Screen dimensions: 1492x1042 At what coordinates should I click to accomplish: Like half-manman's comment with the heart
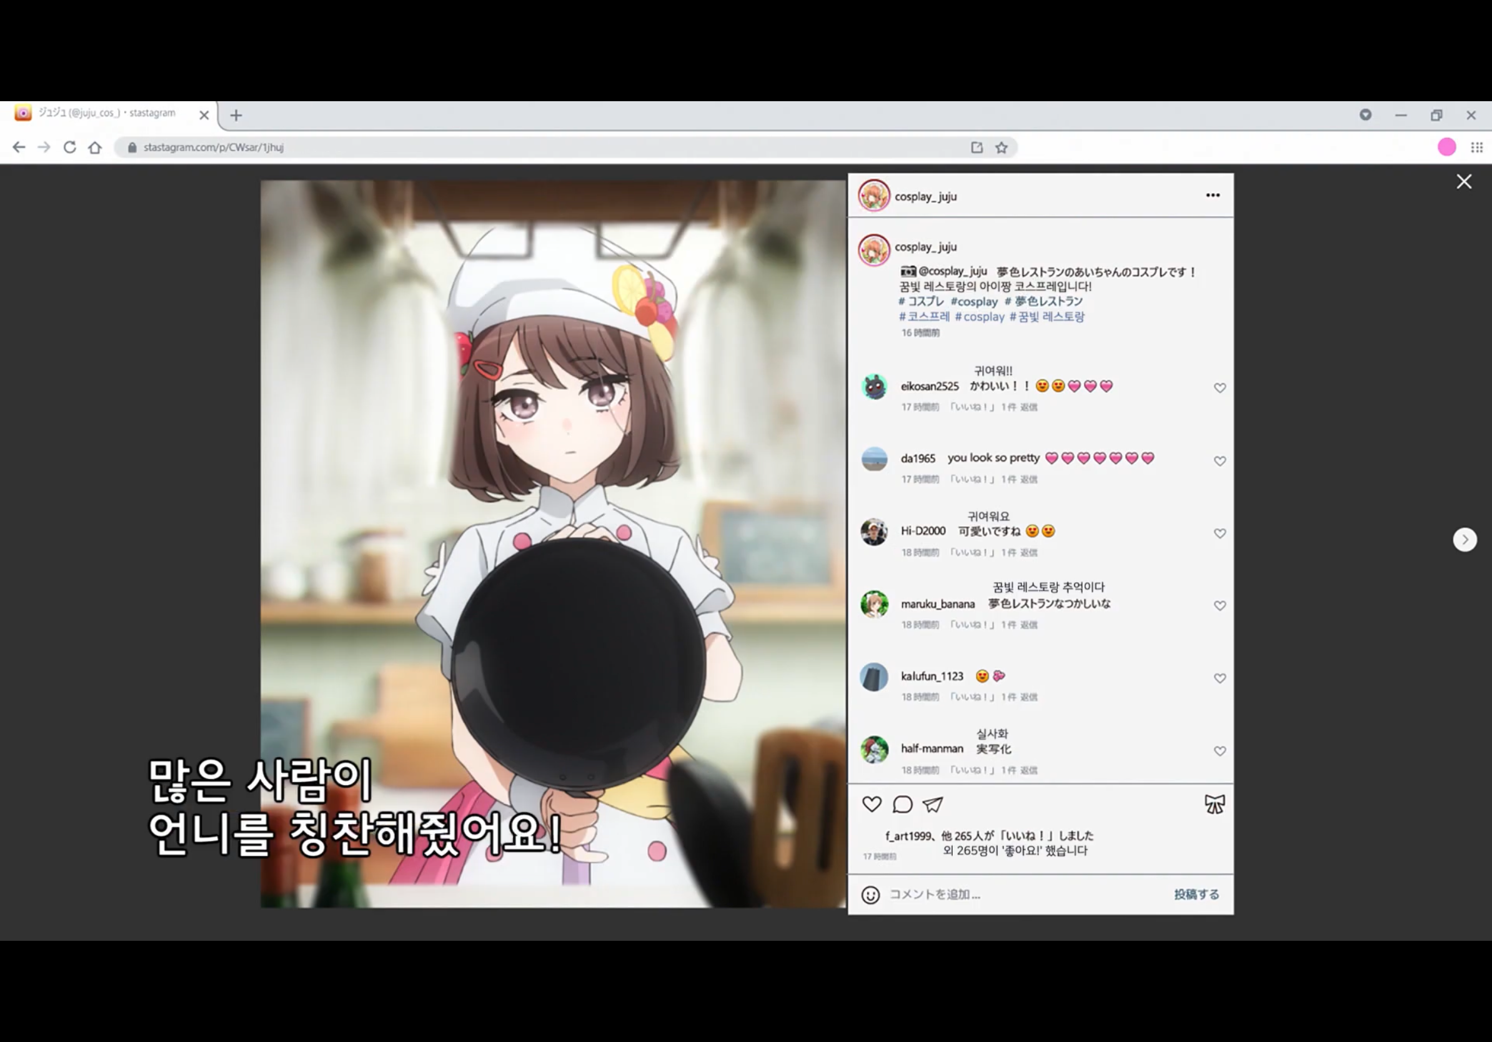tap(1220, 751)
